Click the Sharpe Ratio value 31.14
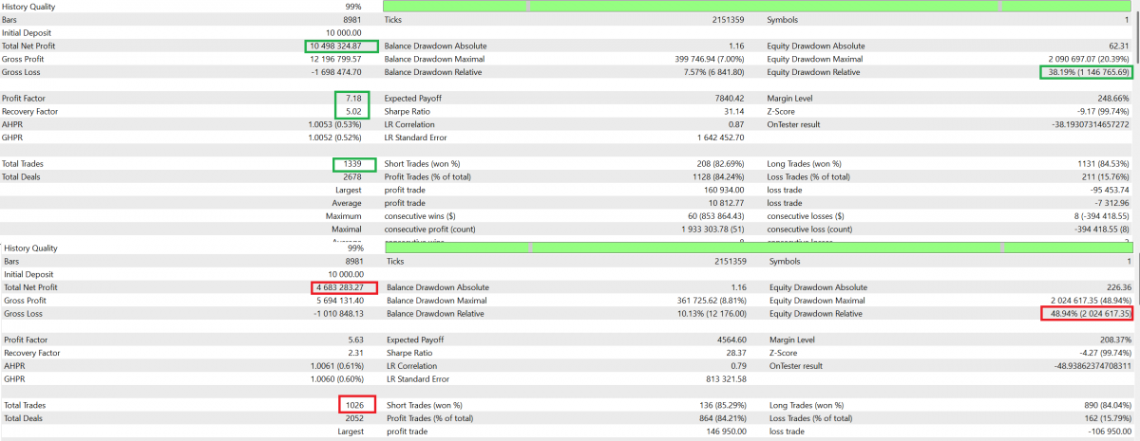The image size is (1140, 441). [733, 112]
